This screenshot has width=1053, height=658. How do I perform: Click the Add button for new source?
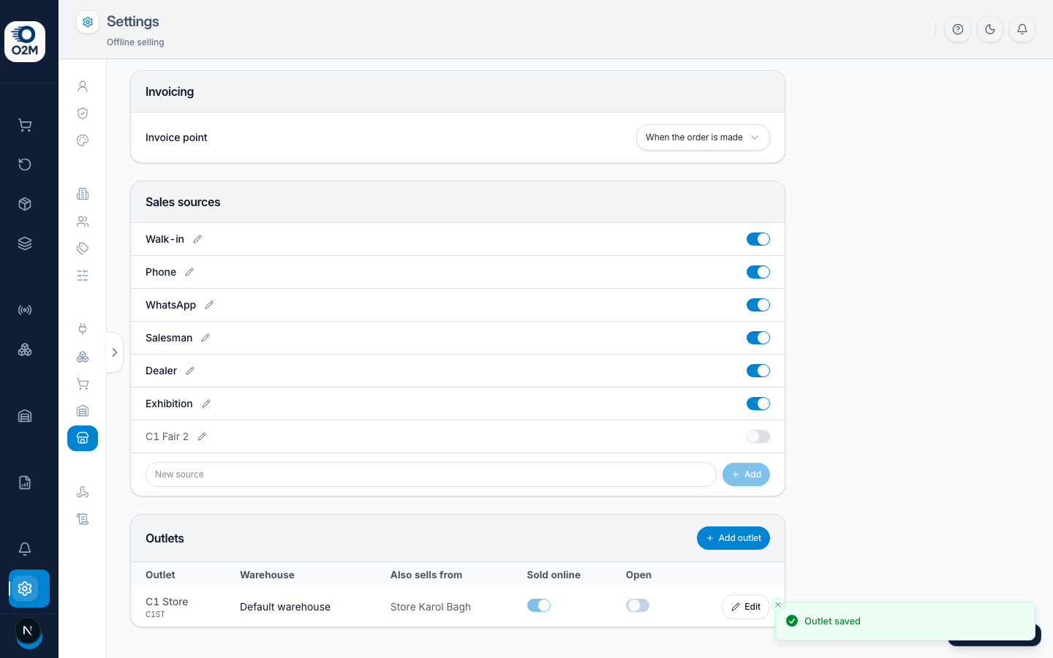(x=746, y=474)
